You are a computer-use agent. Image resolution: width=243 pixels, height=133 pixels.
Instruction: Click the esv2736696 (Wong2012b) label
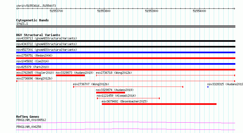coord(34,78)
